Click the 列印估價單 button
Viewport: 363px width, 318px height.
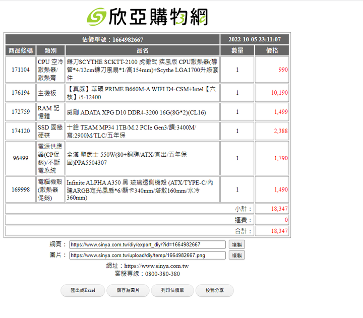click(172, 290)
